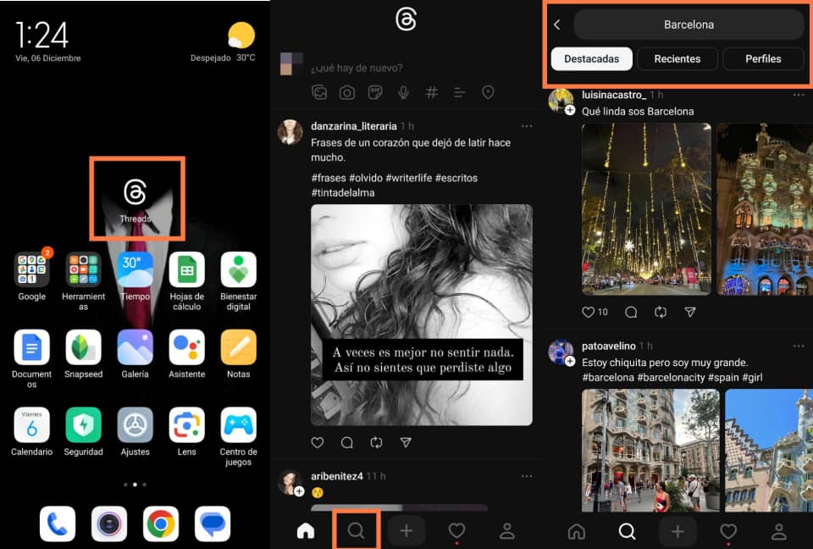Image resolution: width=813 pixels, height=549 pixels.
Task: Tap new post plus in feed bottom bar
Action: tap(406, 530)
